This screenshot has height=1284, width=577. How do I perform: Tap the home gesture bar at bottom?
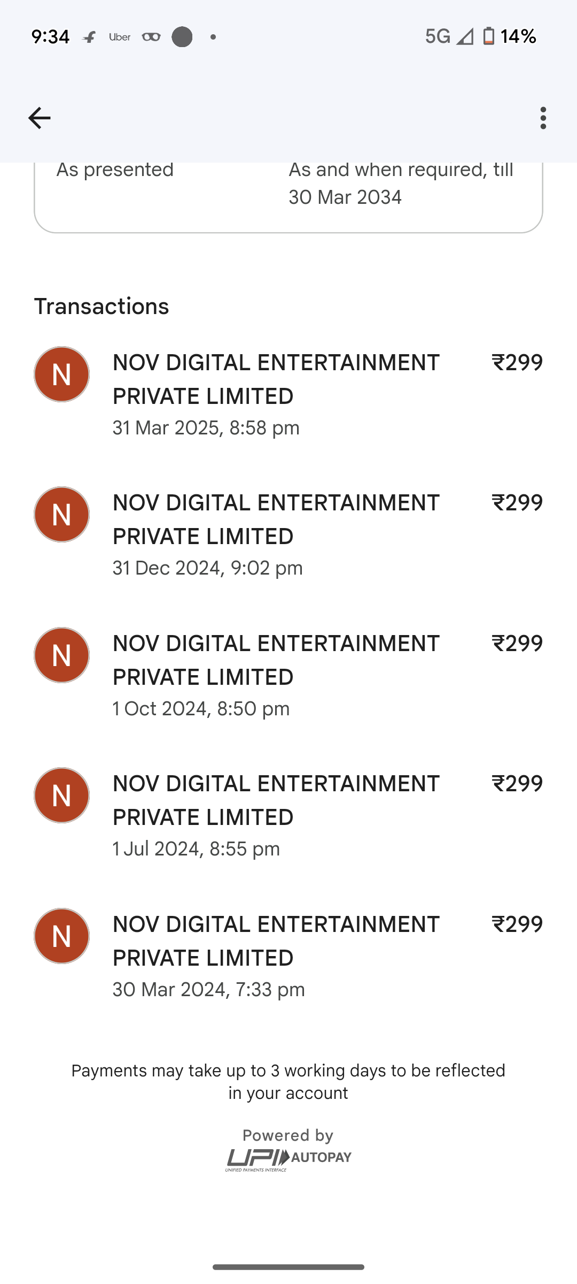point(288,1267)
